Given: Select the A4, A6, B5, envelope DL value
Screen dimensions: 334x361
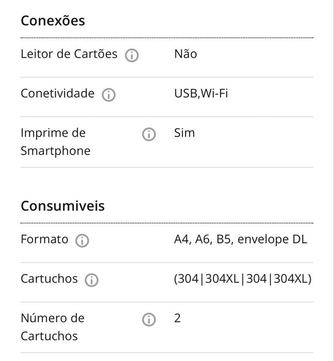Looking at the screenshot, I should pos(241,240).
